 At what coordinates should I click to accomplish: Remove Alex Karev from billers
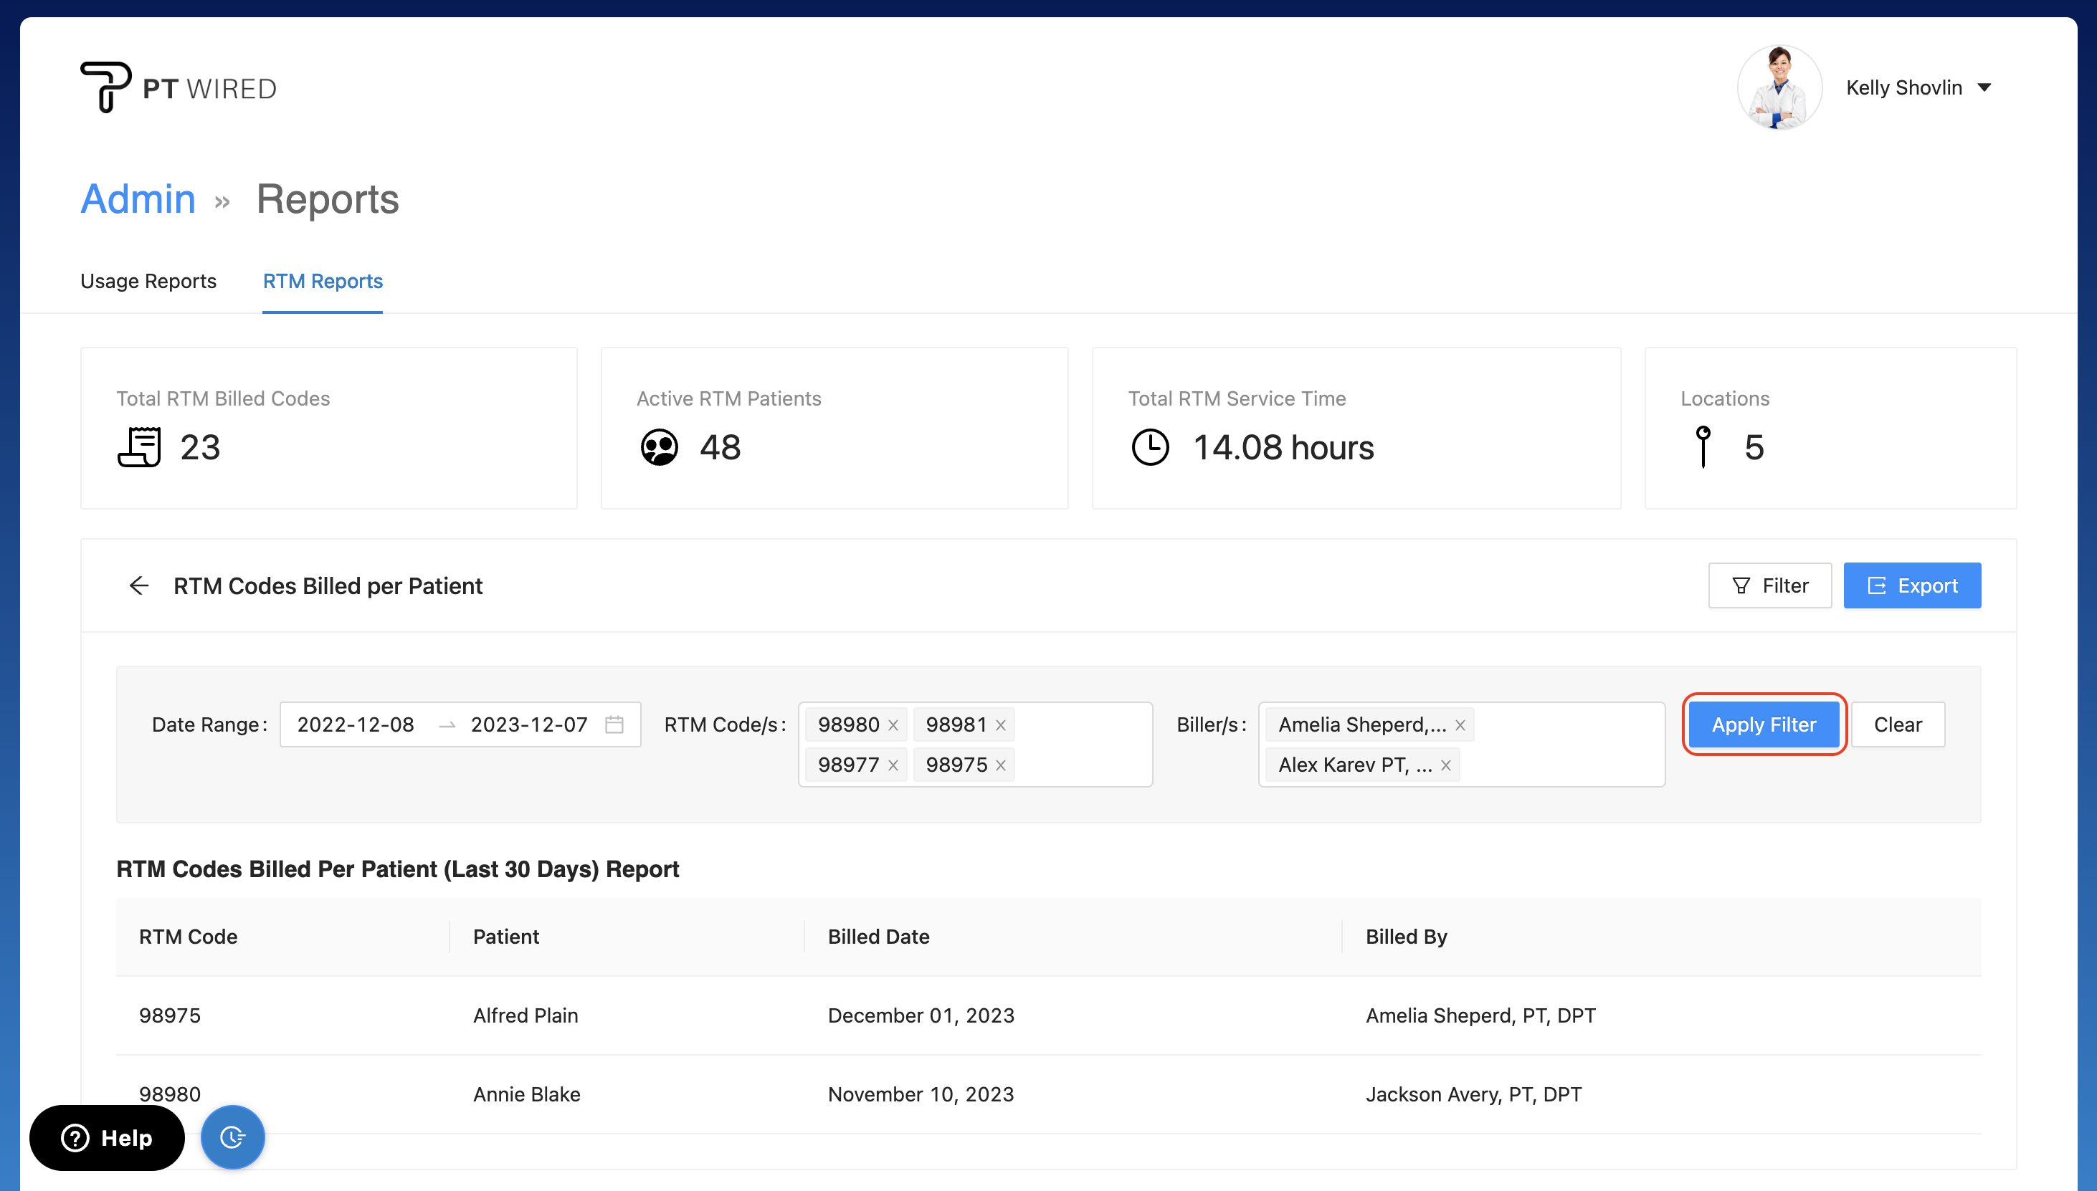[x=1446, y=765]
